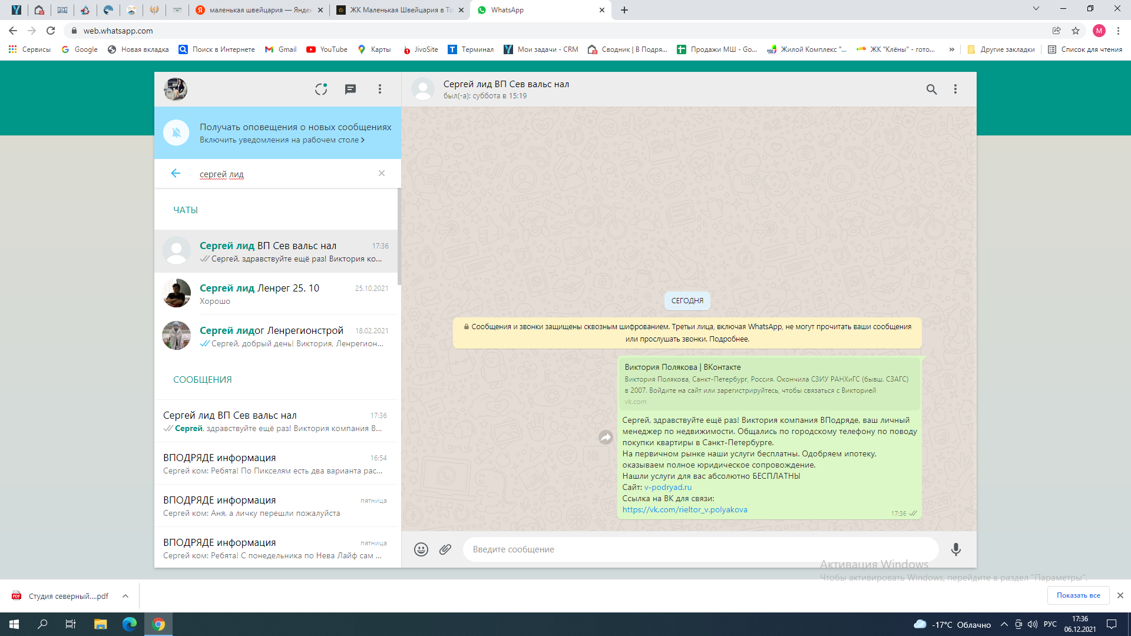1131x636 pixels.
Task: Click the forward arrow beside the message
Action: [606, 438]
